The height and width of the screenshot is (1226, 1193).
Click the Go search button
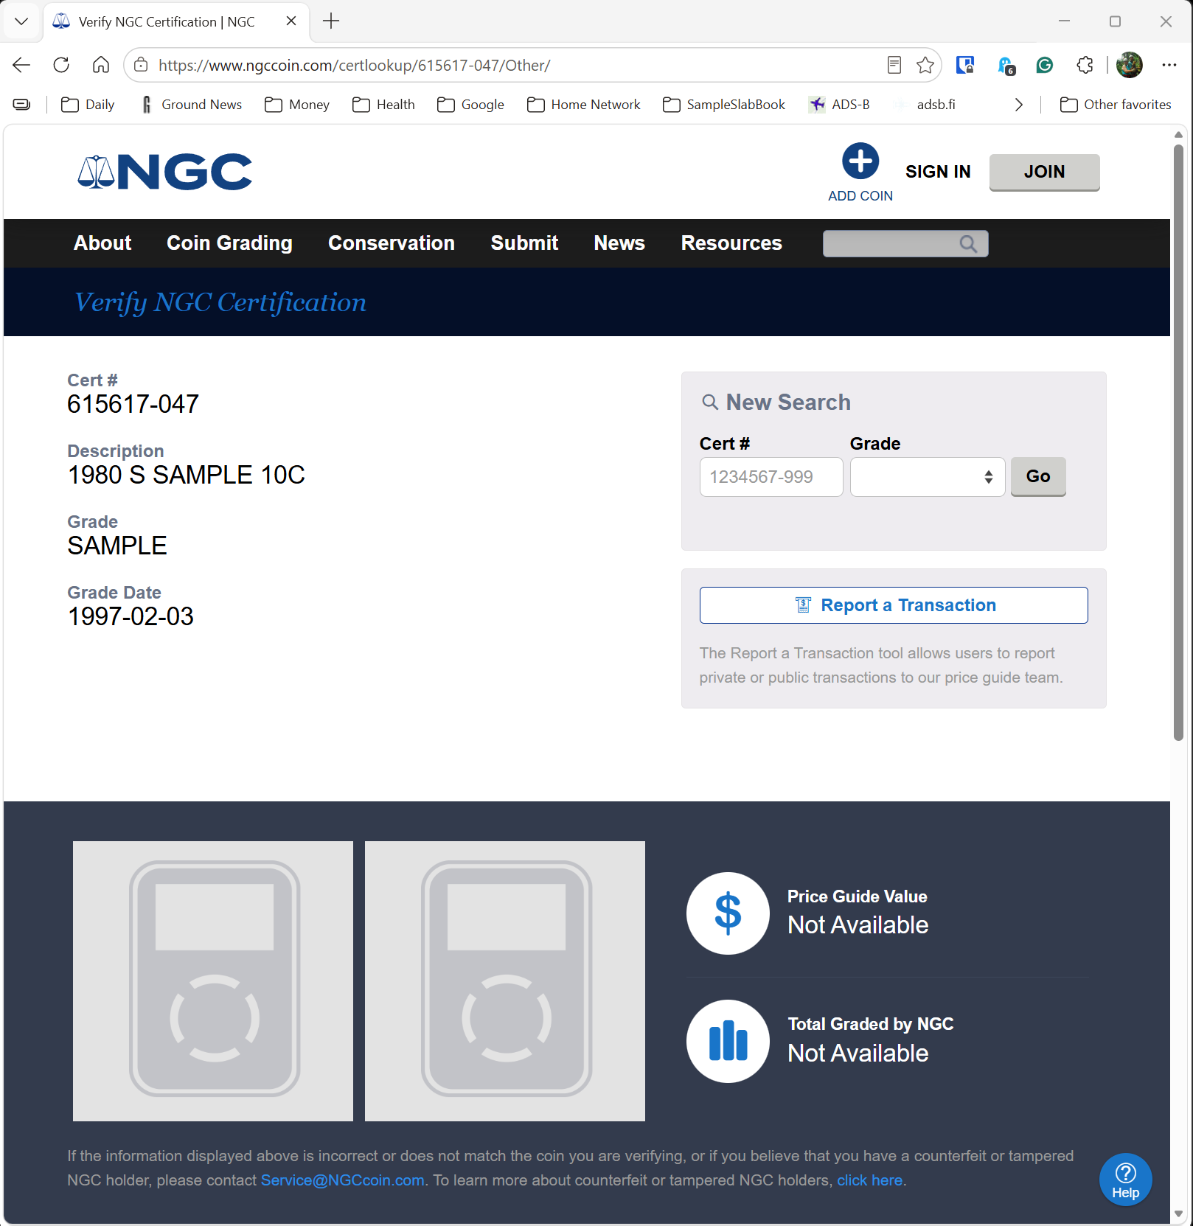[1038, 476]
